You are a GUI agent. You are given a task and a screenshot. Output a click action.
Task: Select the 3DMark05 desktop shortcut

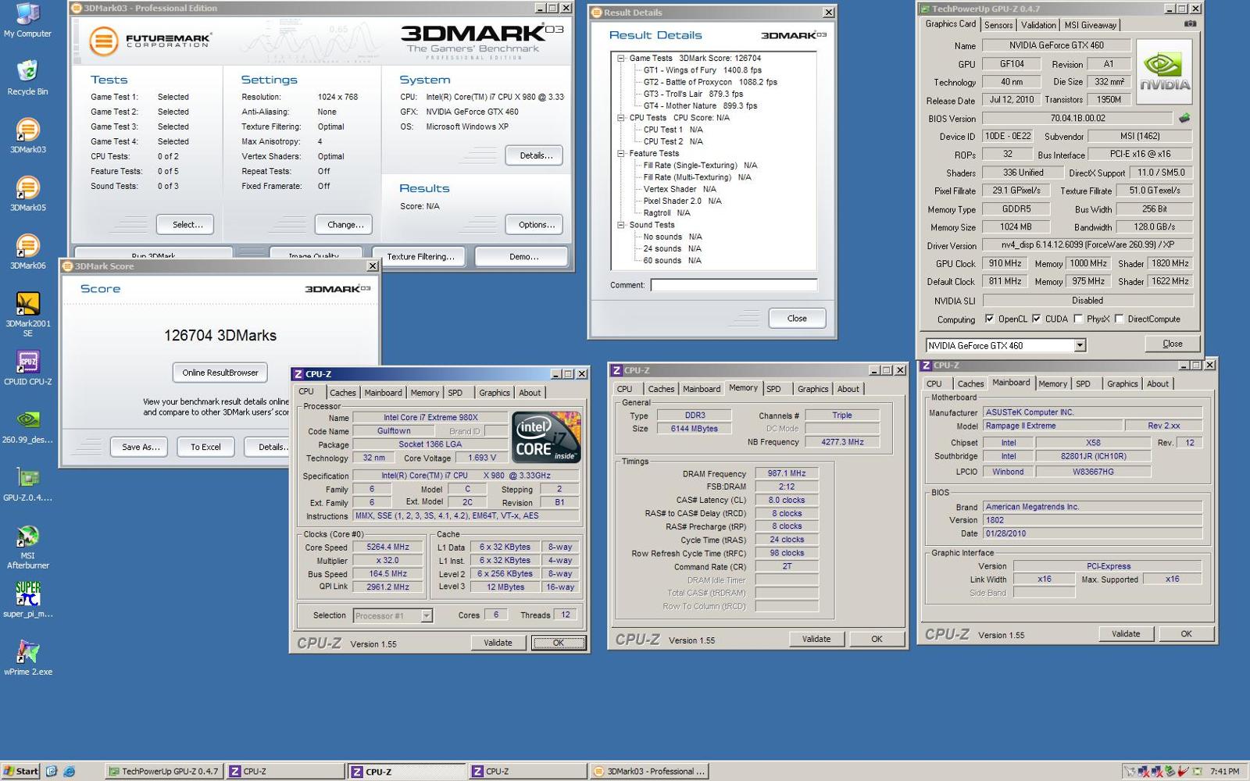[x=27, y=194]
